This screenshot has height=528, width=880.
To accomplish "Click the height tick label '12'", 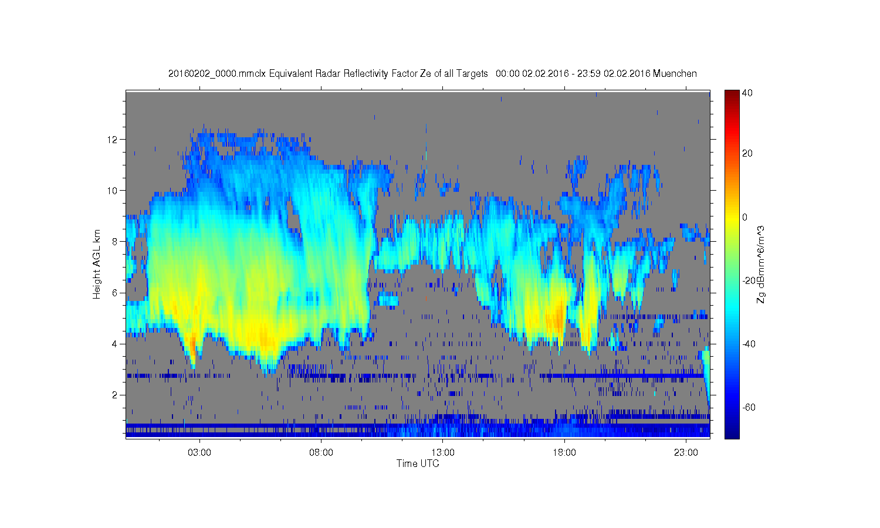I will tap(113, 140).
